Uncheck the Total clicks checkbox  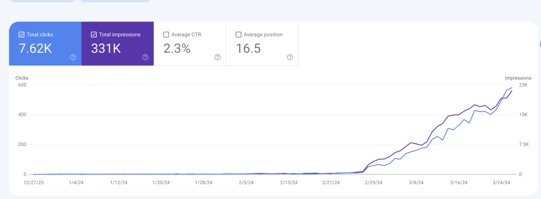(22, 34)
